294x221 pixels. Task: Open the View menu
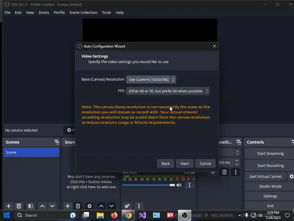[30, 12]
